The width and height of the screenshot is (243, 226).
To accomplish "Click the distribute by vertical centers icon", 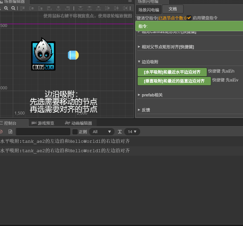I will tap(89, 8).
